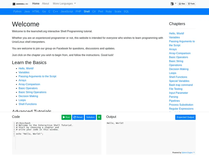Star the project on GitHub

click(x=182, y=4)
